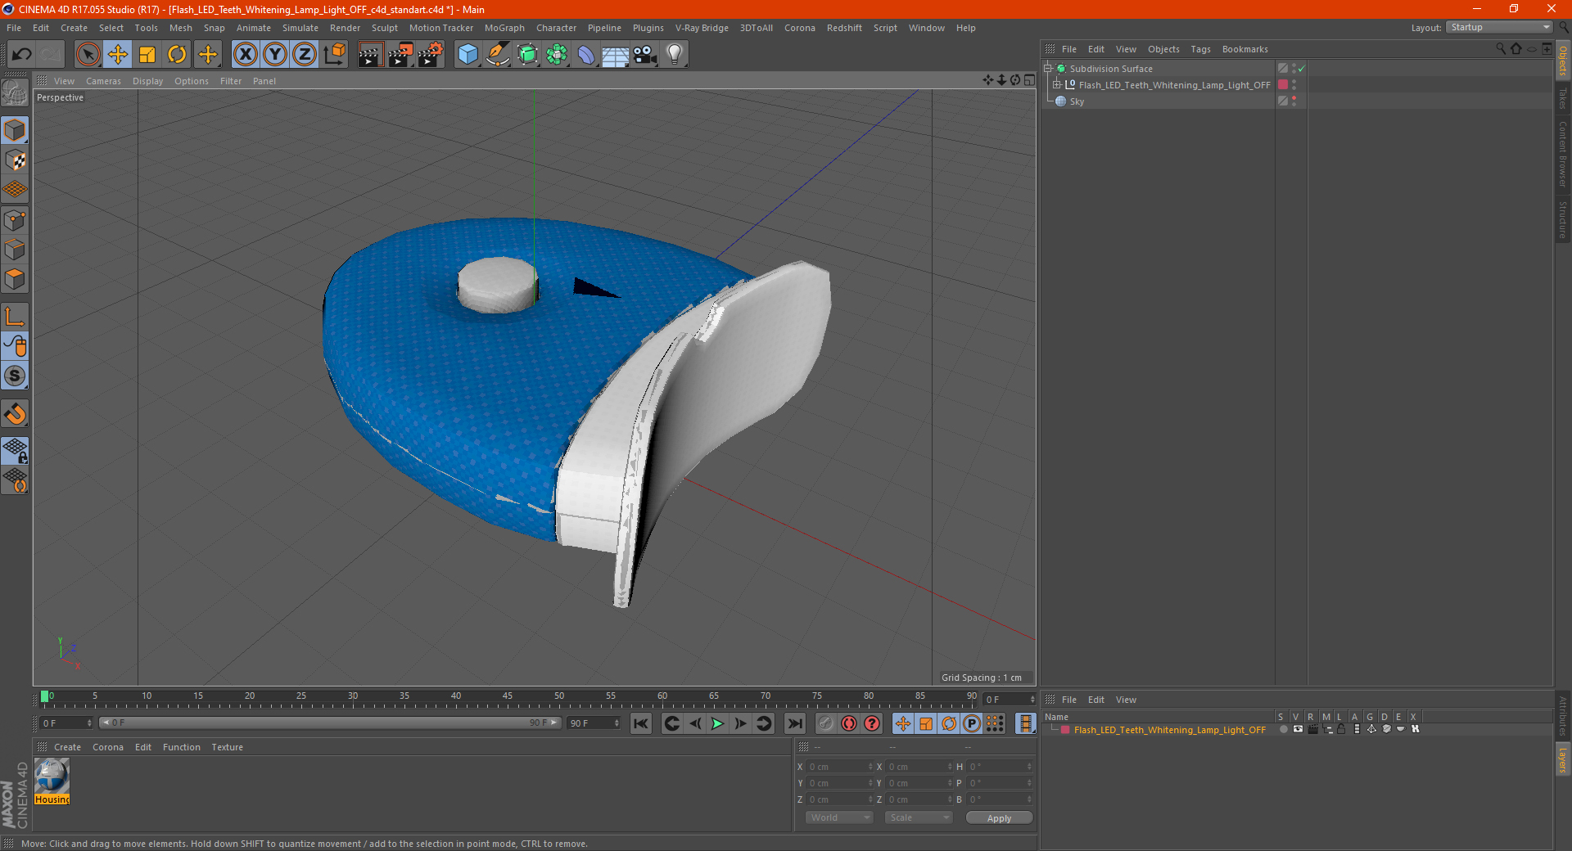Collapse the Subdivision Surface tree item

click(1047, 69)
